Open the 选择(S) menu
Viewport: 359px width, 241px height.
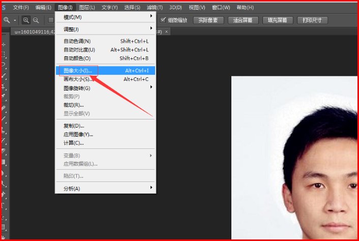point(132,8)
